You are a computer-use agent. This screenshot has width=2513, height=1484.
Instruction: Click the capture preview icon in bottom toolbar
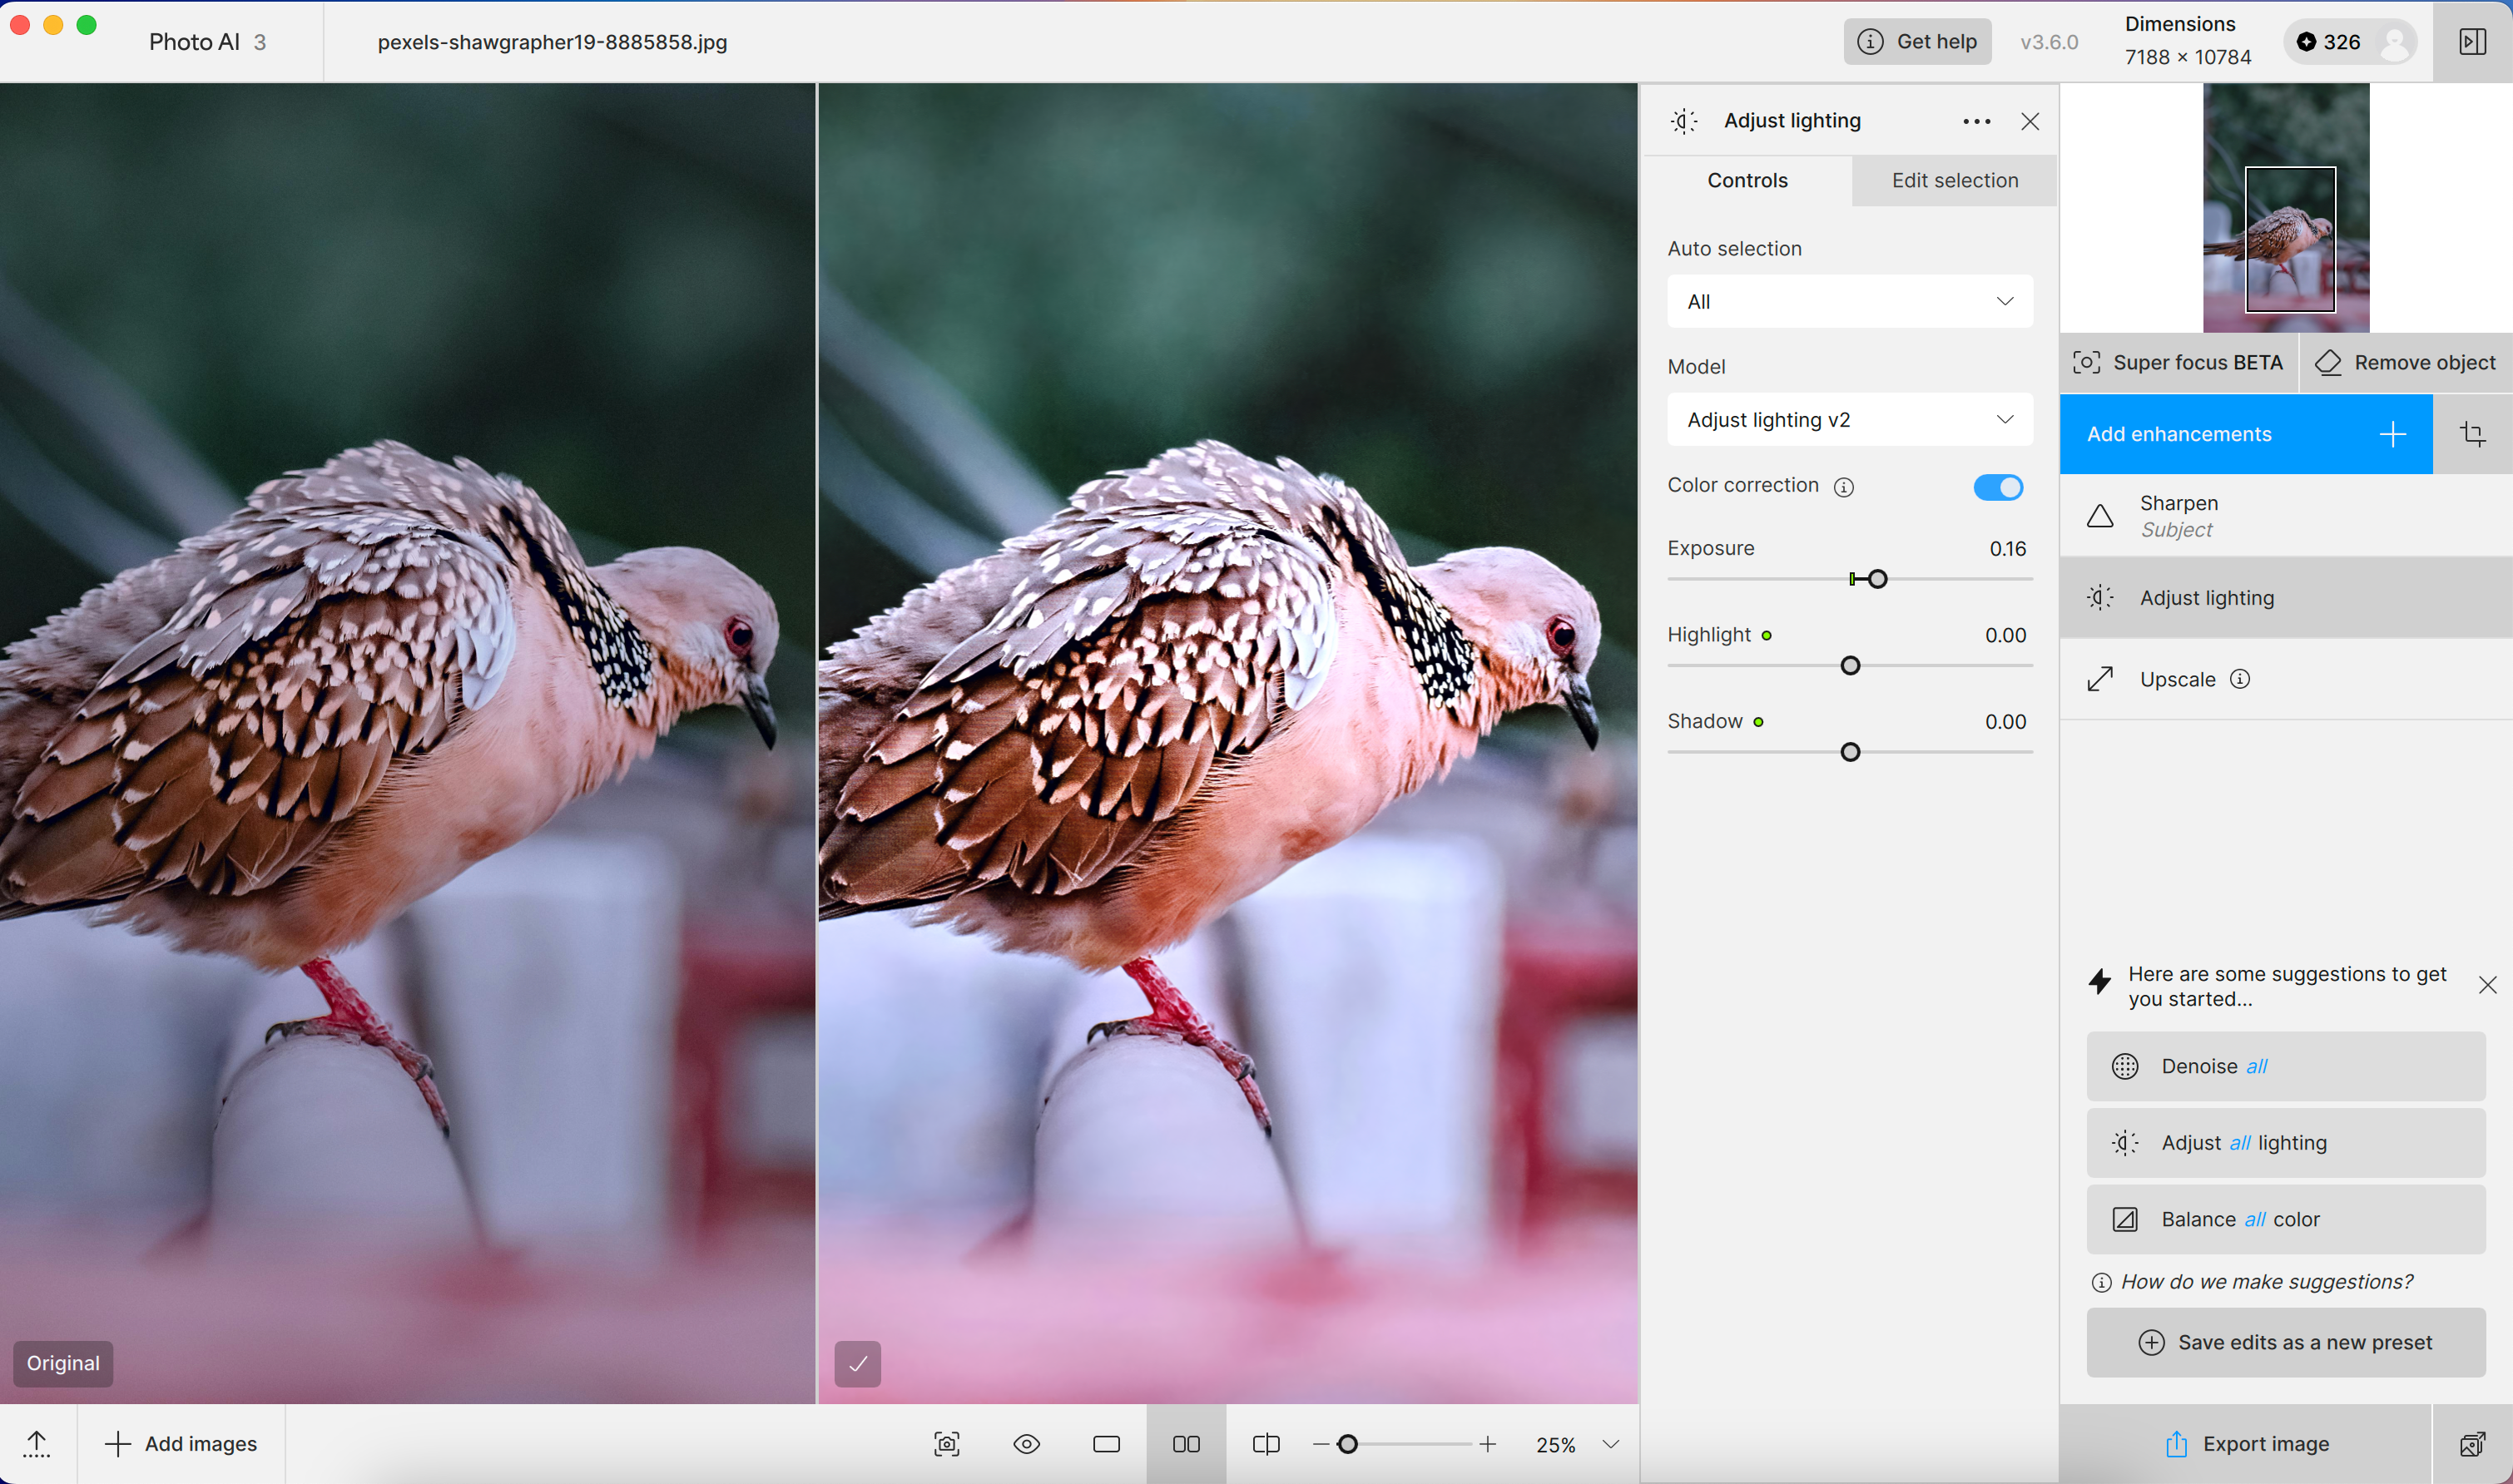tap(946, 1444)
